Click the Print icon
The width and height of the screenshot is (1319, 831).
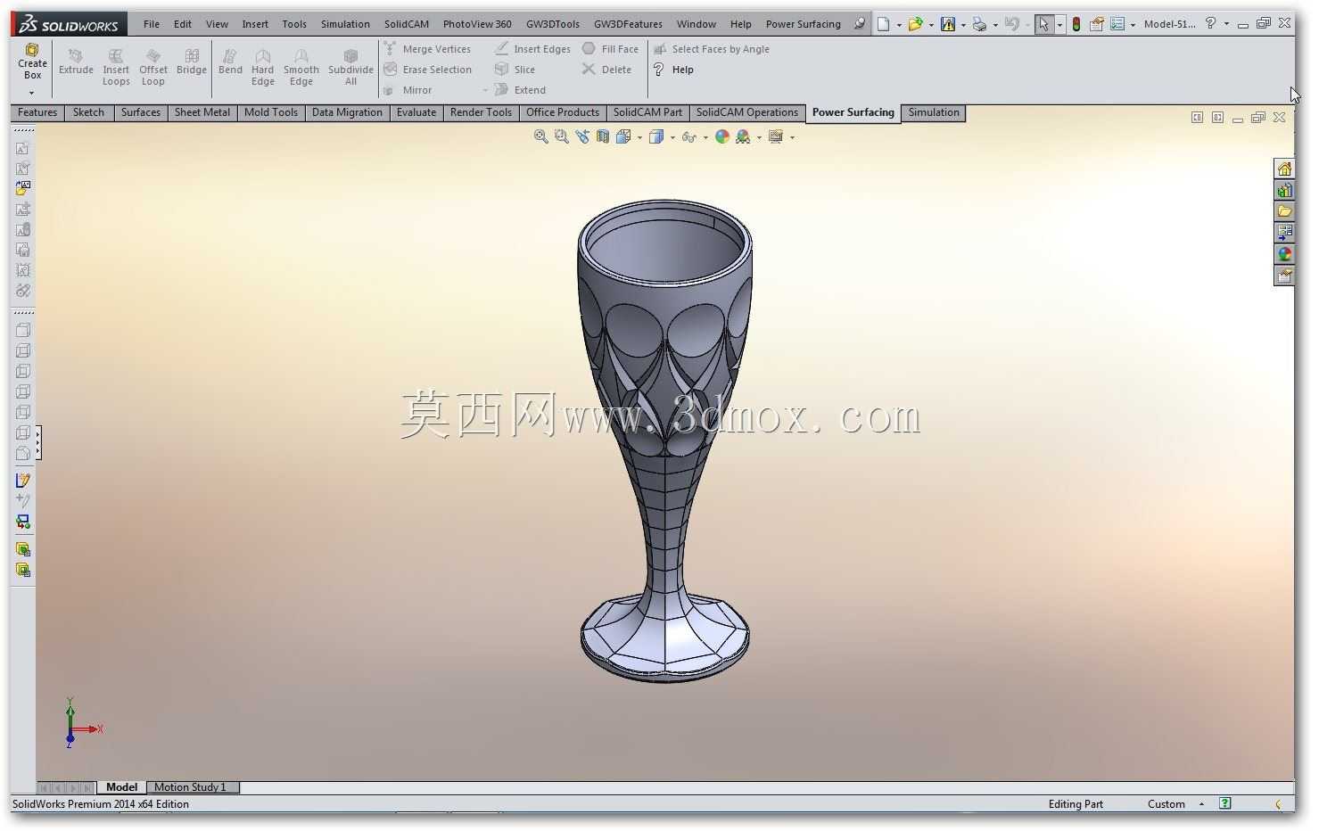[979, 24]
